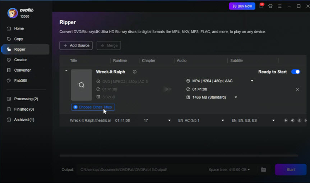Click the video edit pencil icon in title row

point(299,120)
